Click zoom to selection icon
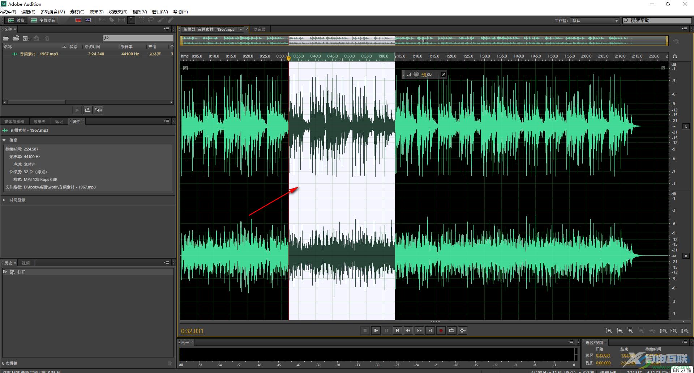The width and height of the screenshot is (694, 373). [685, 331]
